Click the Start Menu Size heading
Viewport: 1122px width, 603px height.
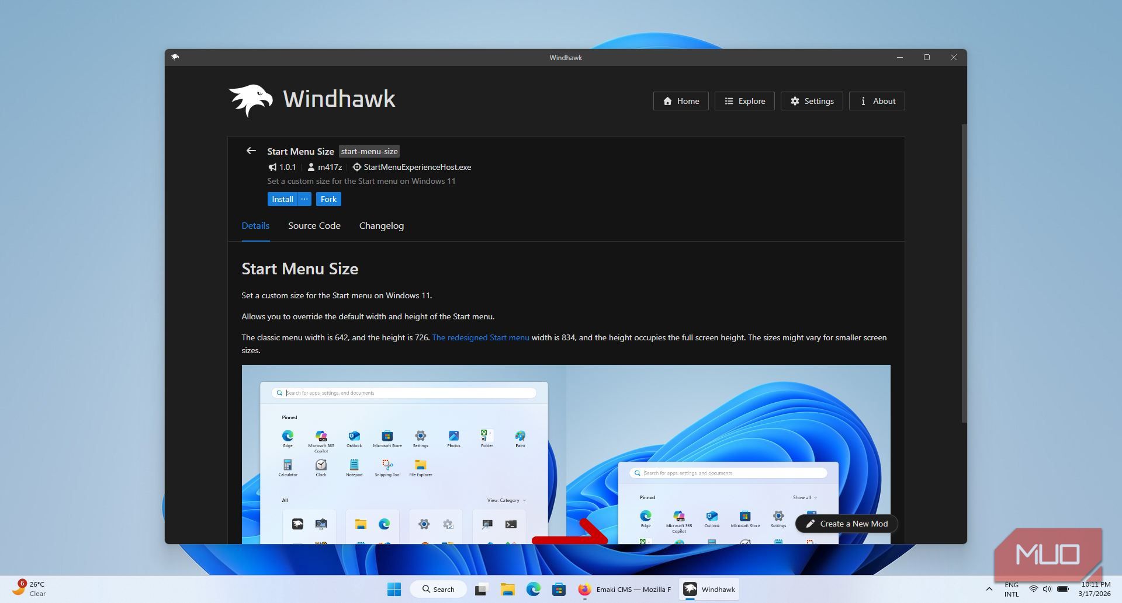point(300,269)
